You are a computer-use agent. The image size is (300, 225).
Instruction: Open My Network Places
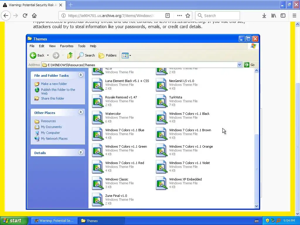[54, 139]
